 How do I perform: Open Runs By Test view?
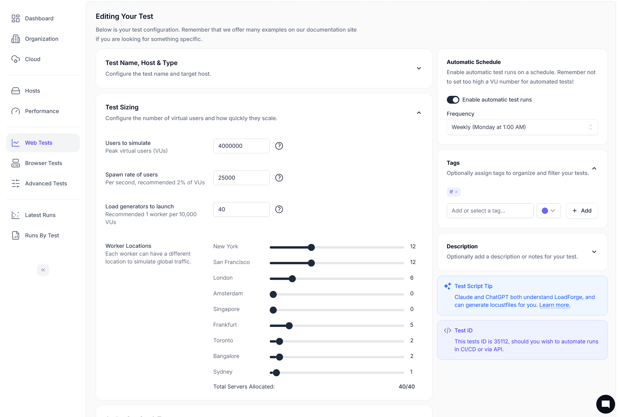pyautogui.click(x=42, y=235)
